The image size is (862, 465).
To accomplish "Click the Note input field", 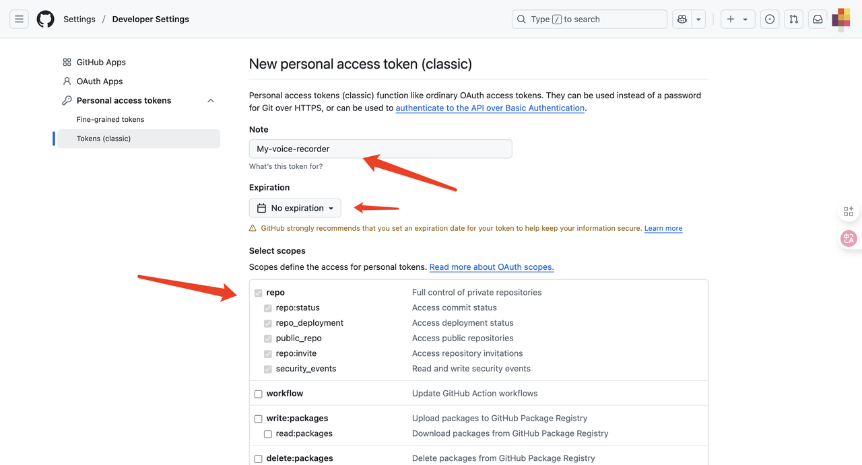I will (x=380, y=149).
